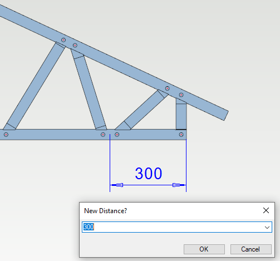Select the short diagonal web member
This screenshot has height=261, width=280.
click(142, 110)
